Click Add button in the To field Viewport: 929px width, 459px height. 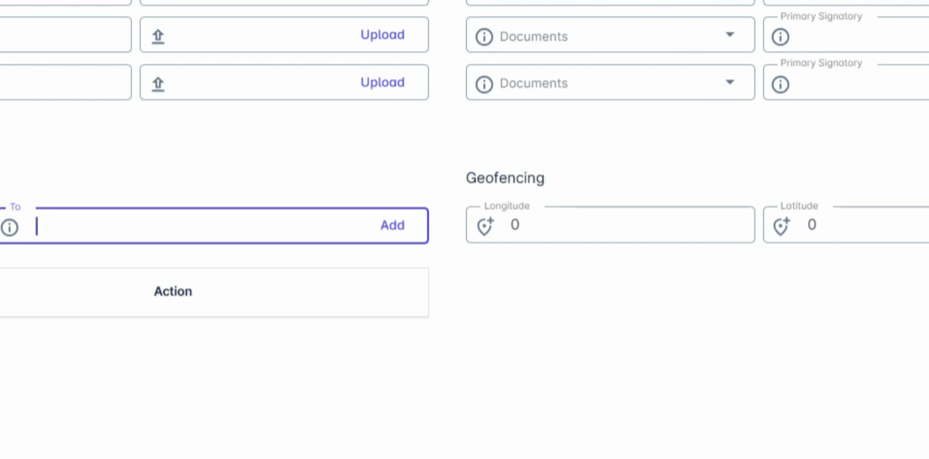(392, 225)
